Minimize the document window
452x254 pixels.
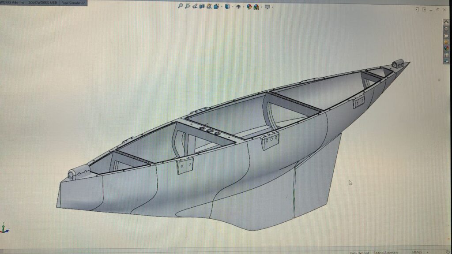[x=431, y=11]
